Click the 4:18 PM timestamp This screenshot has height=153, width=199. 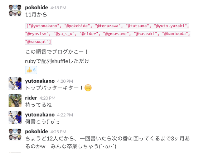pyautogui.click(x=58, y=8)
